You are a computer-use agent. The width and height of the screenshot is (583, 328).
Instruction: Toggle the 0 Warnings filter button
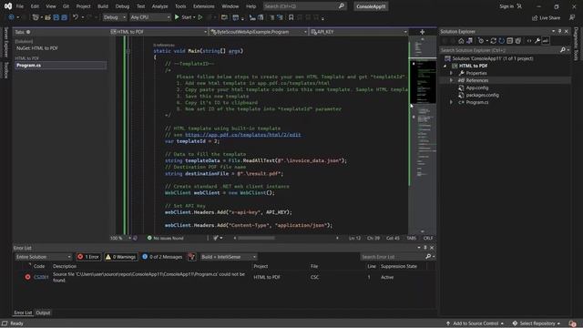[x=120, y=257]
